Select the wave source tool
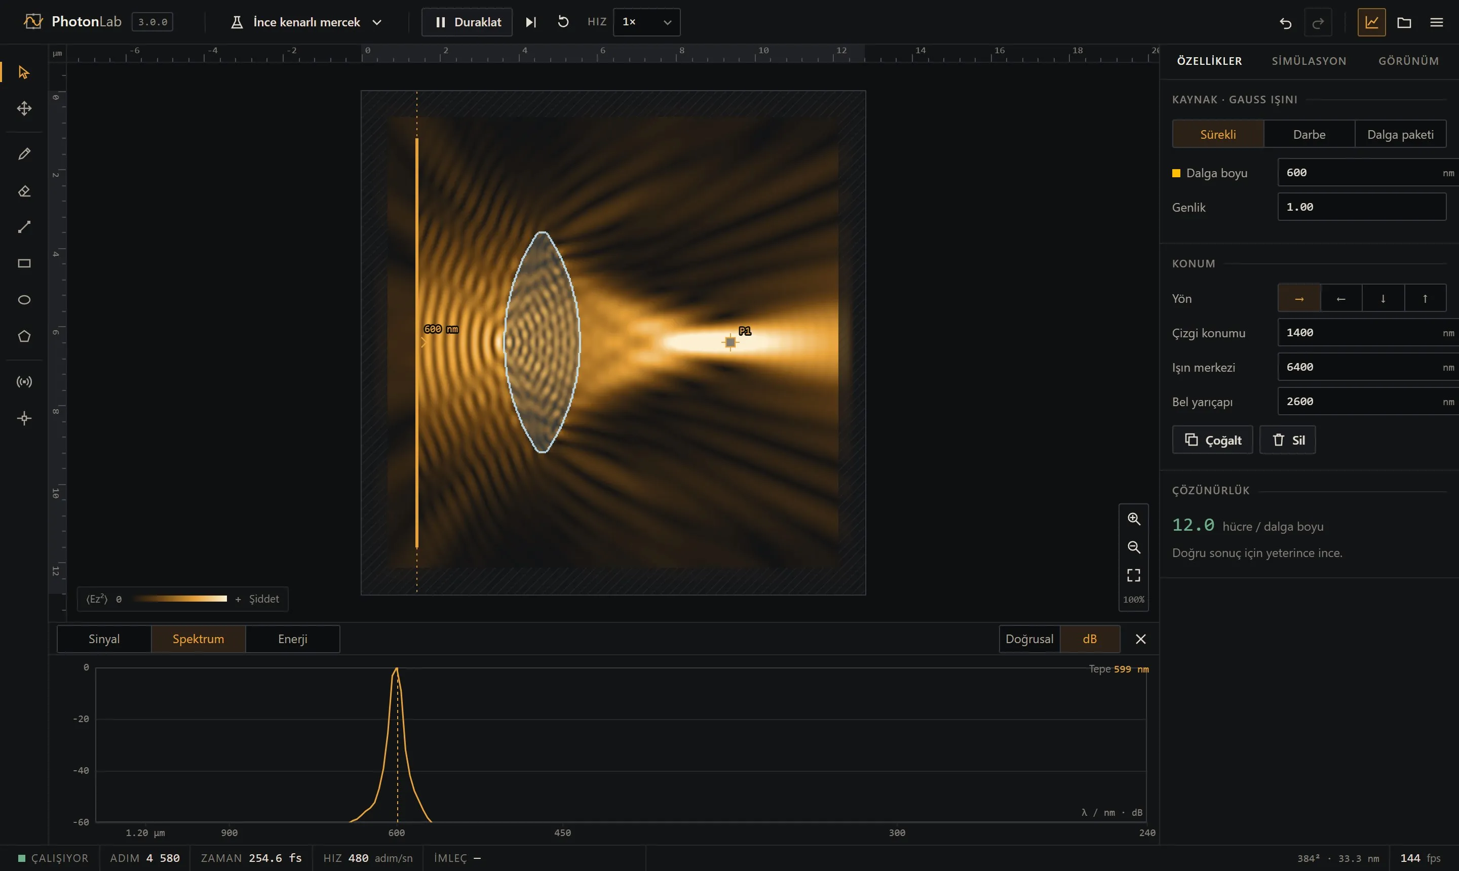Viewport: 1459px width, 871px height. pyautogui.click(x=24, y=382)
